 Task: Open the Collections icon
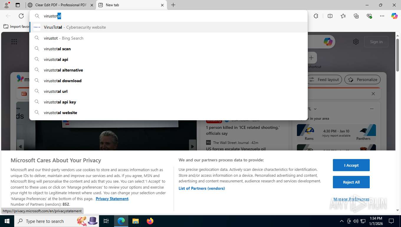(x=356, y=16)
